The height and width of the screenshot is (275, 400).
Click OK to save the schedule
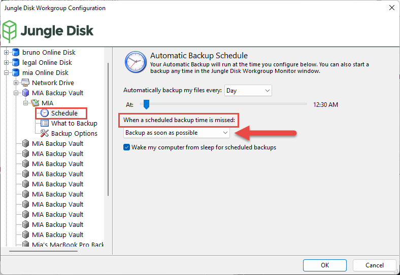(x=325, y=265)
